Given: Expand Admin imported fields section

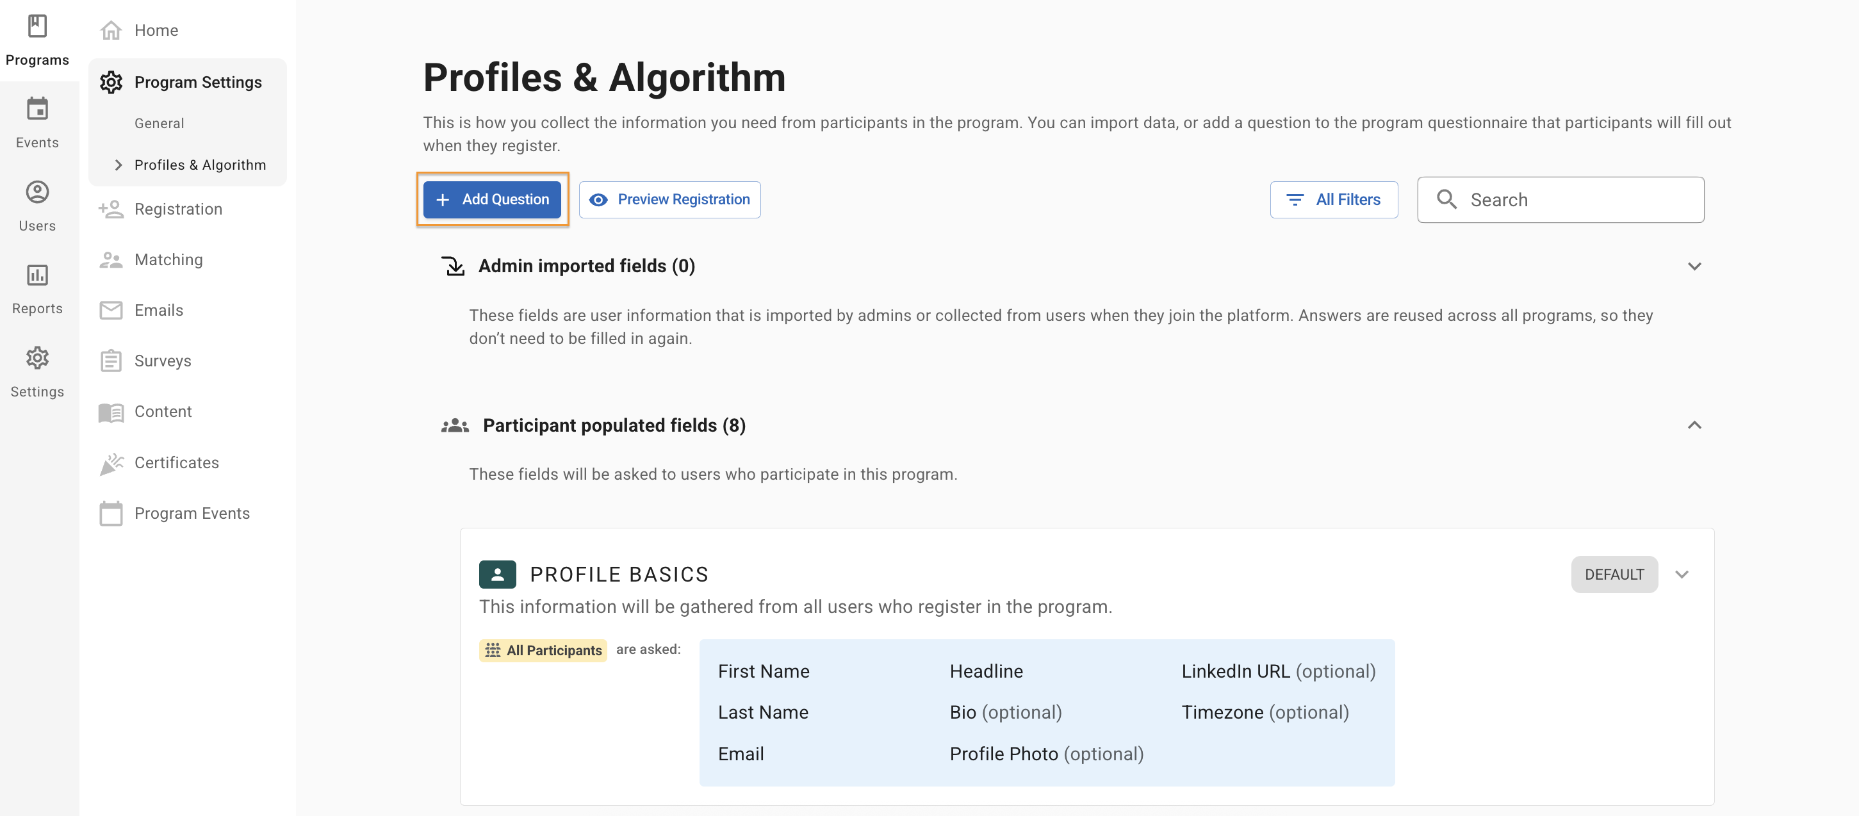Looking at the screenshot, I should pyautogui.click(x=1694, y=266).
